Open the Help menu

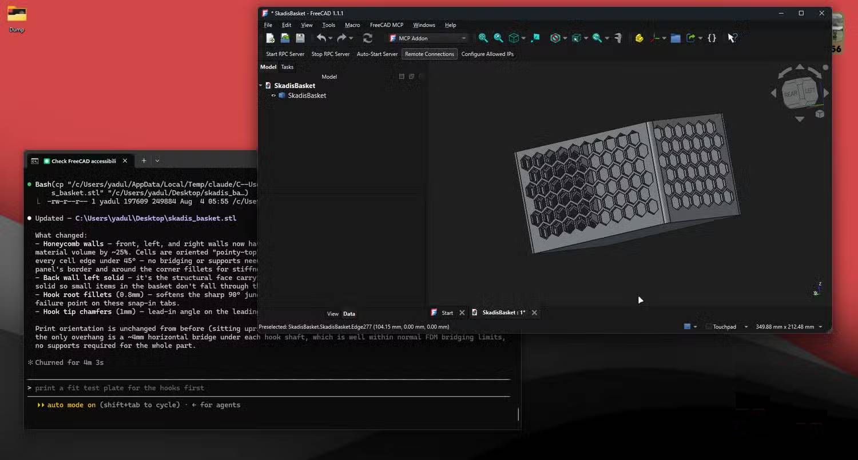[451, 25]
